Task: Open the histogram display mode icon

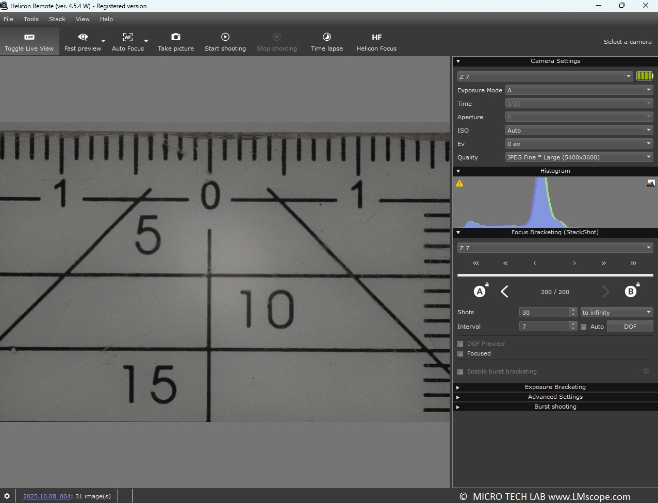Action: (x=651, y=183)
